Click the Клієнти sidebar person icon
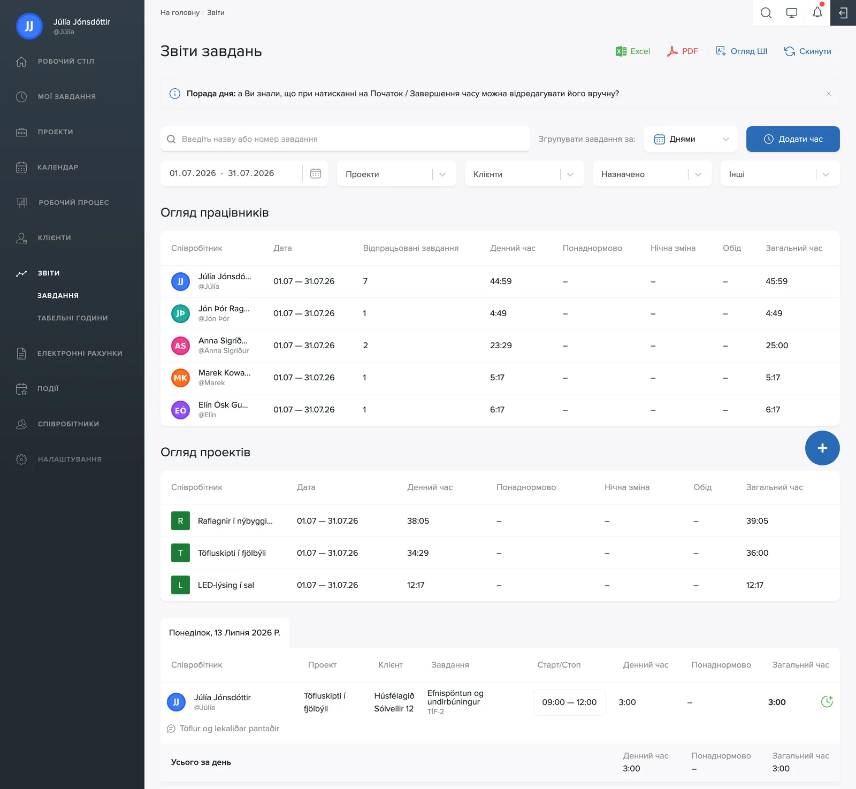 [x=21, y=238]
